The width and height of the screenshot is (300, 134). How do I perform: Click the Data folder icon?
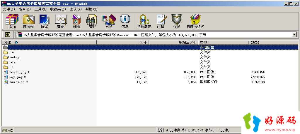6,62
